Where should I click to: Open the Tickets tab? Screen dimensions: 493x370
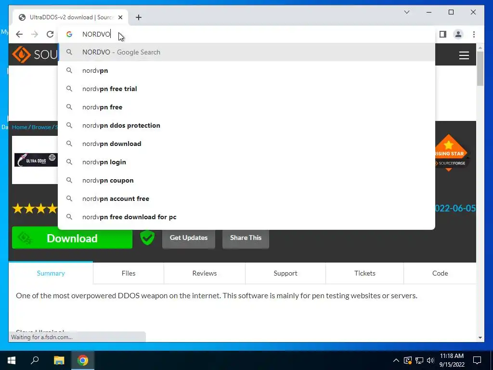[365, 273]
